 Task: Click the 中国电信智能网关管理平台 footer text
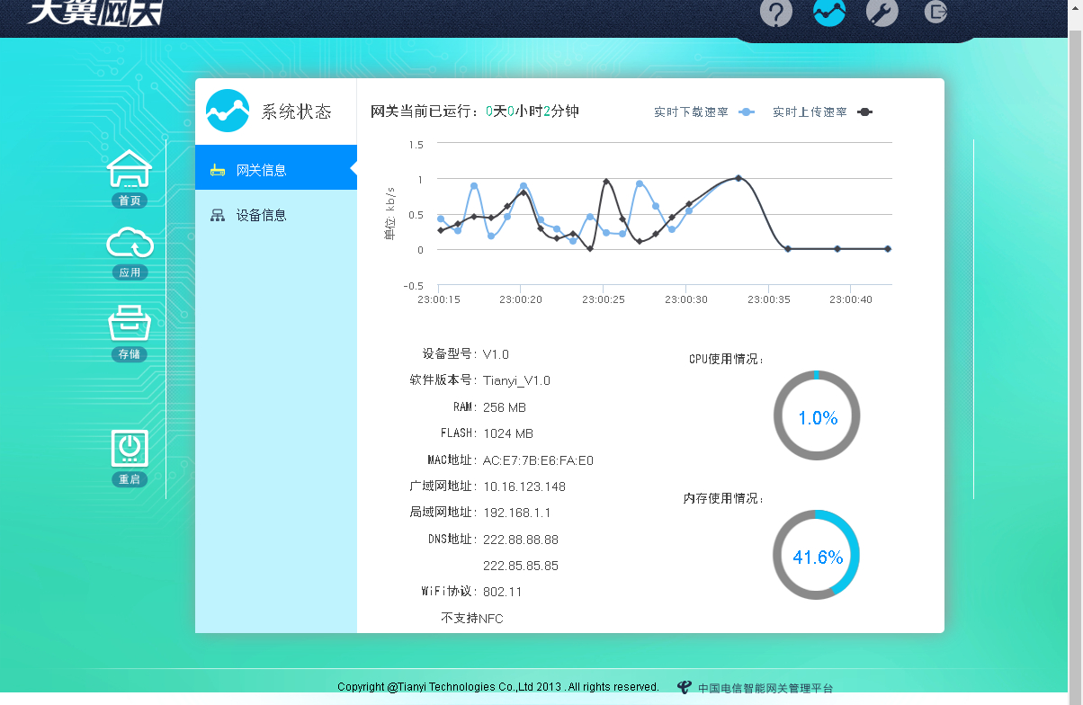coord(765,688)
